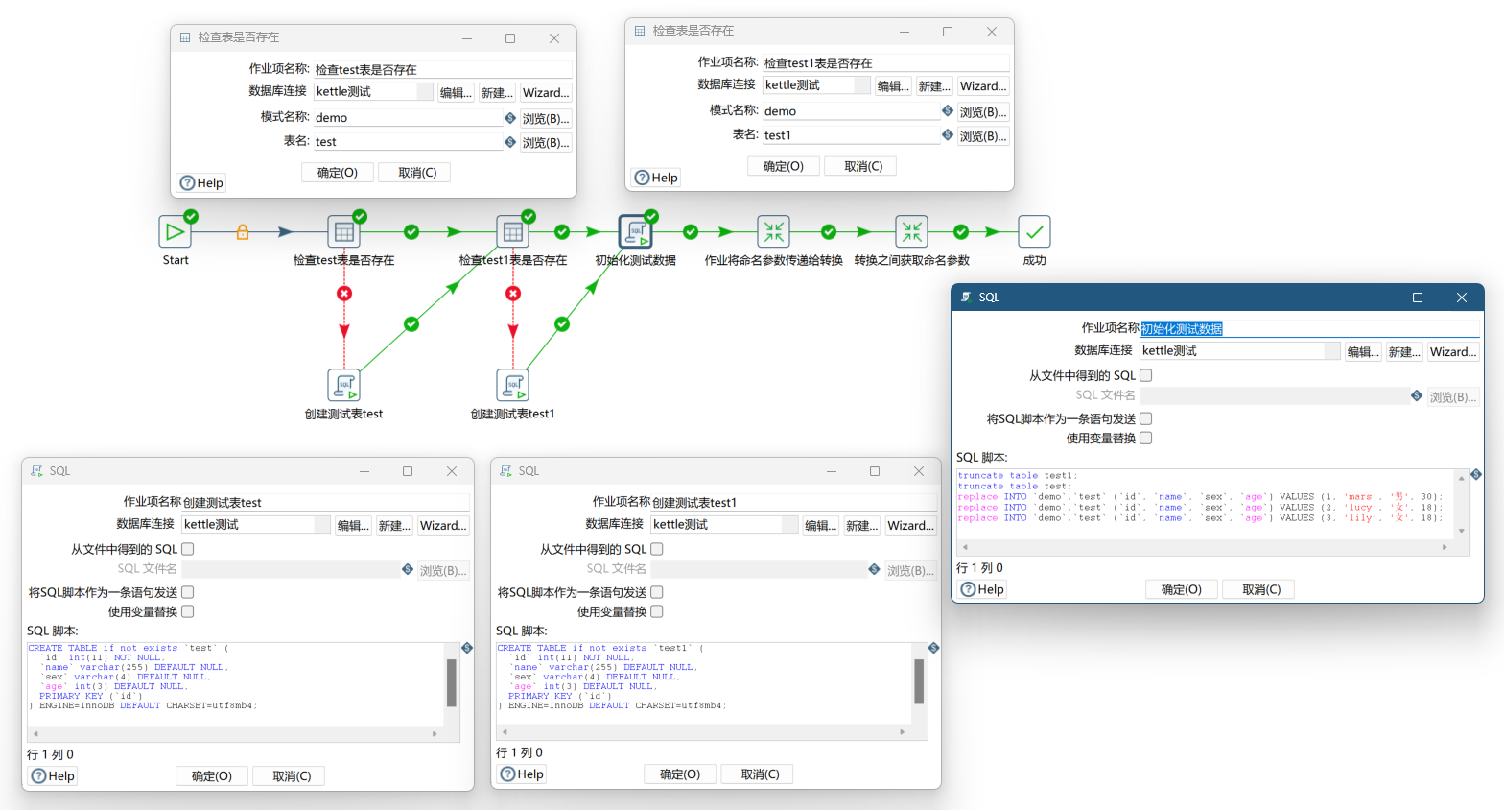Open 数据库连接 dropdown in 检查test表是否存在 dialog
This screenshot has width=1504, height=810.
click(x=425, y=92)
